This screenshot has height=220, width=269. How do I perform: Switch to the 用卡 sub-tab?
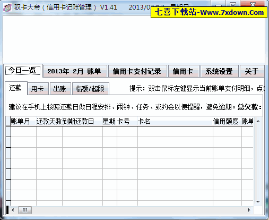click(x=38, y=89)
